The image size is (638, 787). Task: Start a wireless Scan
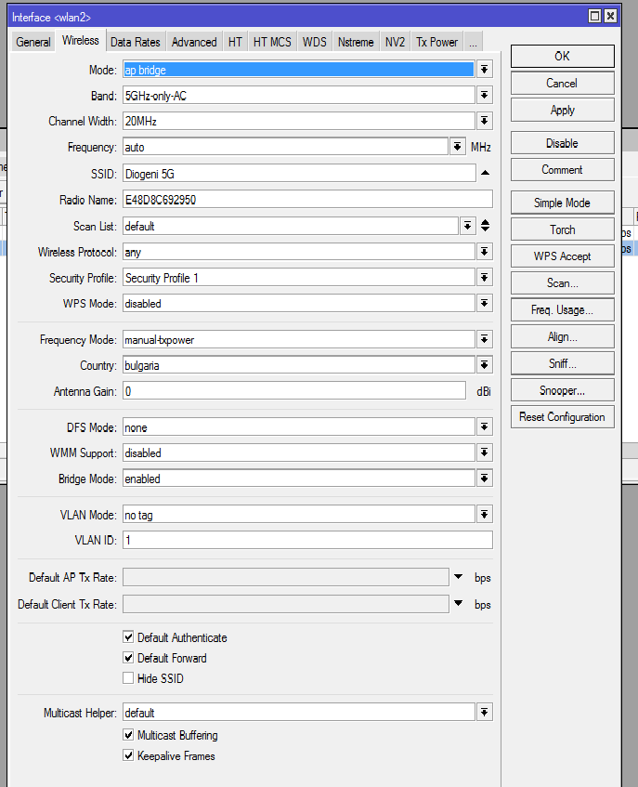click(562, 282)
